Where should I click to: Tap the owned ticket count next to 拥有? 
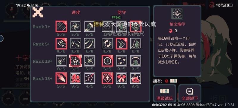(166, 81)
